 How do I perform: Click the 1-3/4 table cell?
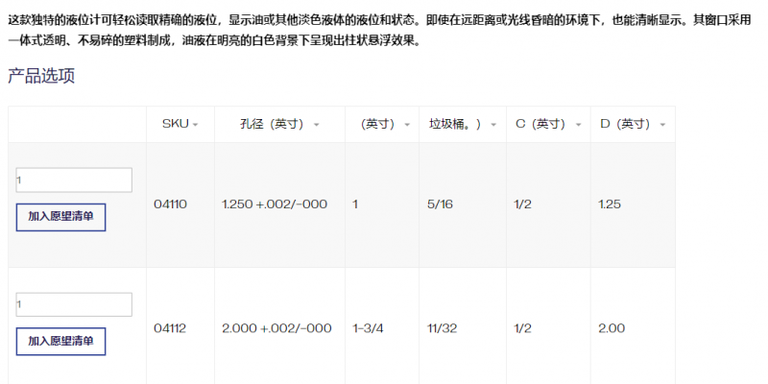368,328
